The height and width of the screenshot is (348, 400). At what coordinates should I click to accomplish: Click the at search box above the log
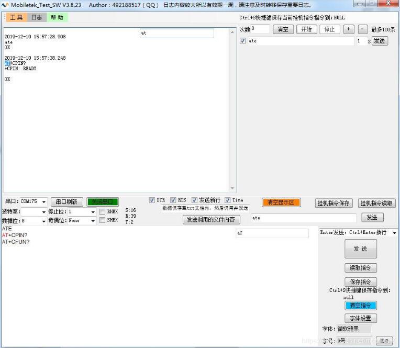click(177, 33)
